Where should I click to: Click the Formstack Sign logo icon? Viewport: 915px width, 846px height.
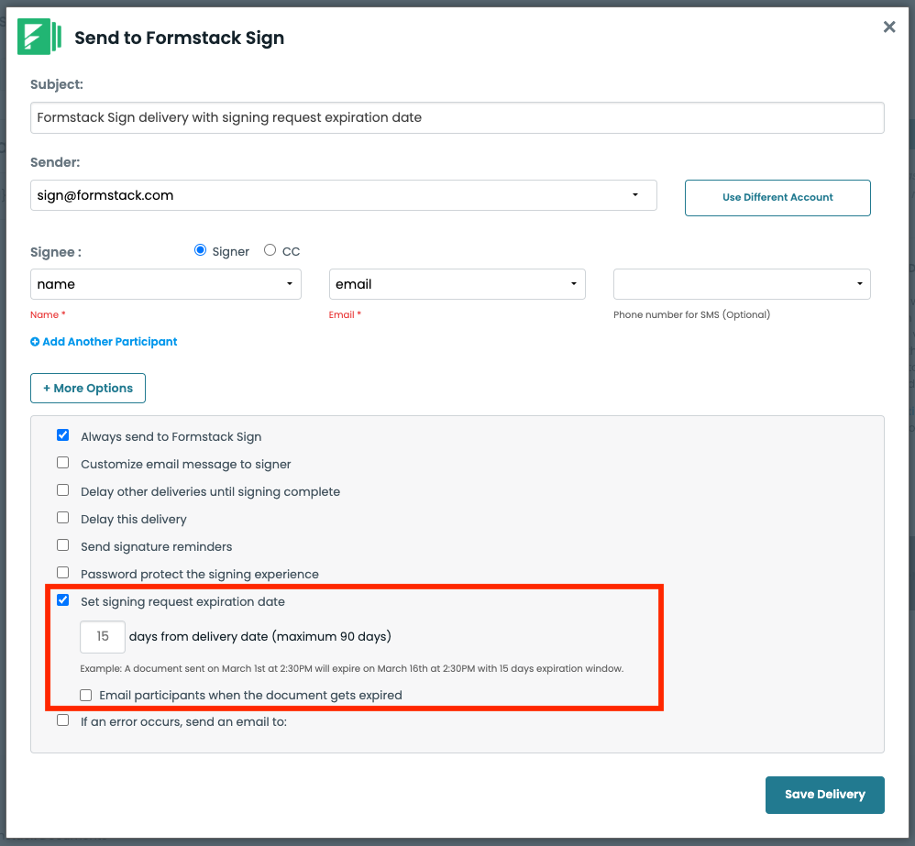pos(39,36)
